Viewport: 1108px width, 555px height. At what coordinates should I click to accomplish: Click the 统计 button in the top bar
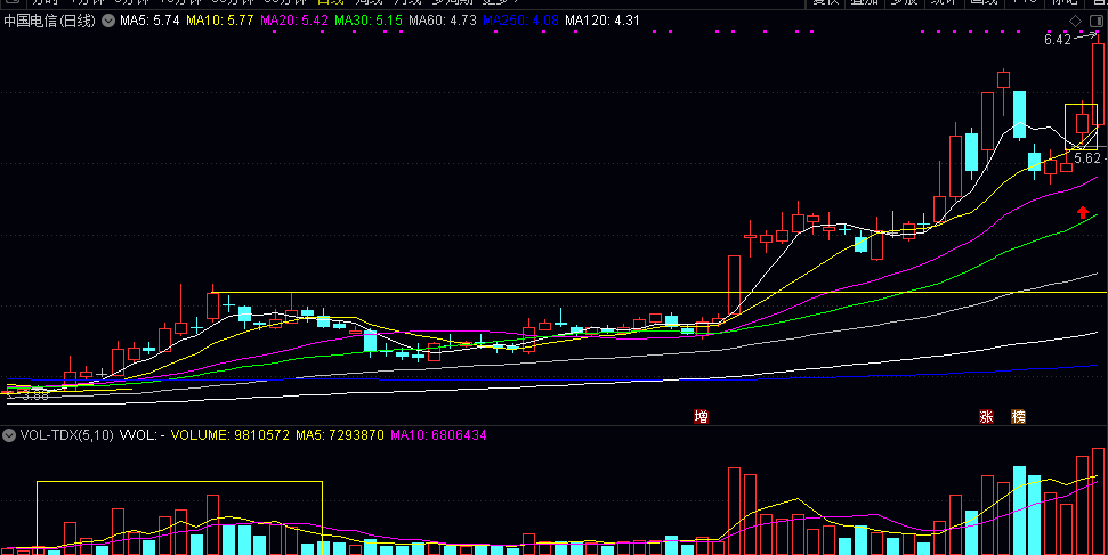(943, 2)
